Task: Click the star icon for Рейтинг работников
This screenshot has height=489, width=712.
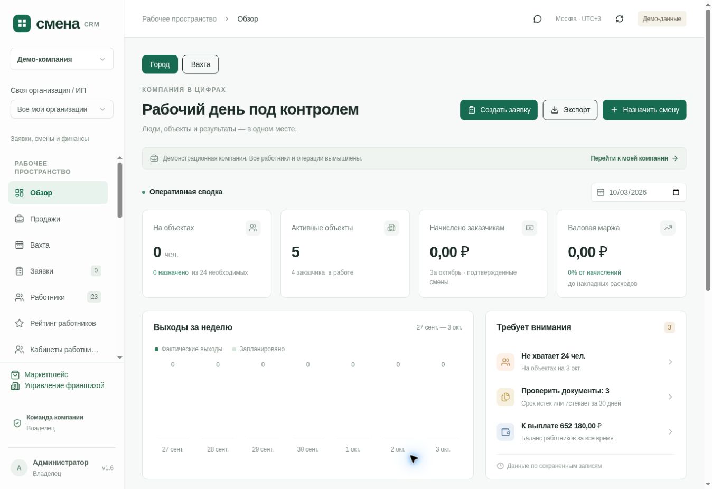Action: click(20, 323)
